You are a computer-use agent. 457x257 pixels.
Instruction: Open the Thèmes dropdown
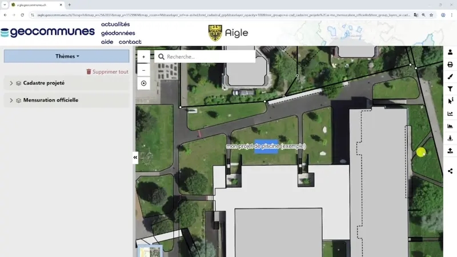click(67, 56)
